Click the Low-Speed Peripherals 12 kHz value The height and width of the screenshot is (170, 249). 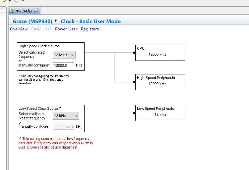pyautogui.click(x=160, y=114)
